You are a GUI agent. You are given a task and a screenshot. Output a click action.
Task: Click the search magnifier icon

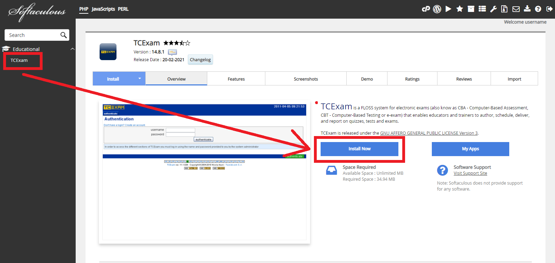63,35
